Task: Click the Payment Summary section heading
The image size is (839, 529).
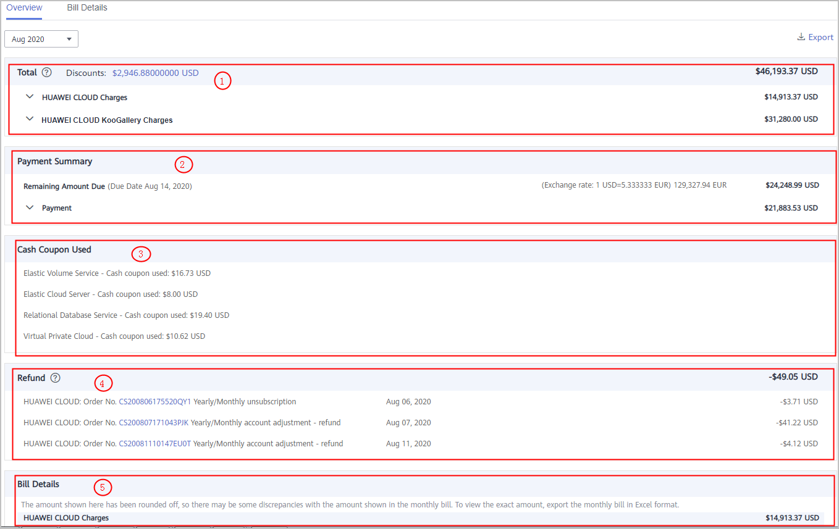Action: pos(54,161)
